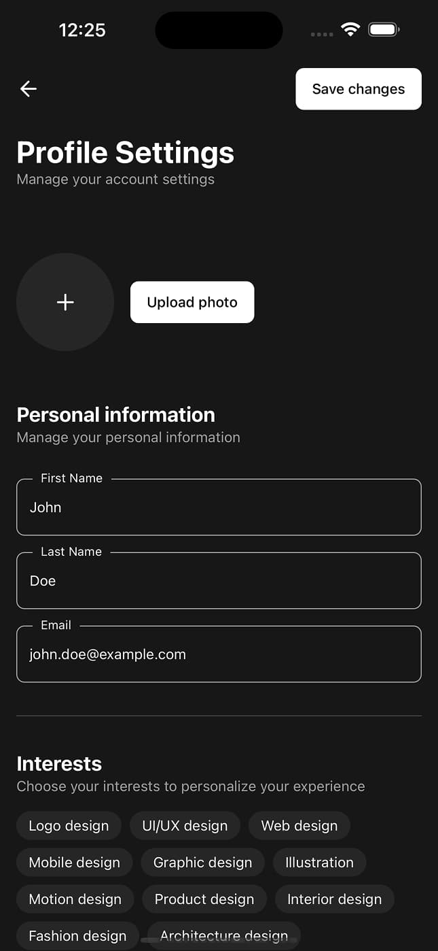
Task: Tap Save changes
Action: point(358,89)
